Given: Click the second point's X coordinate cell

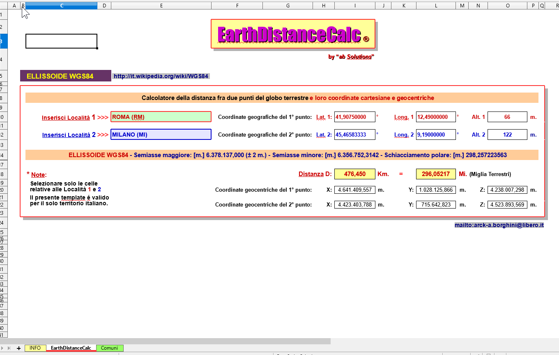Looking at the screenshot, I should [x=354, y=204].
